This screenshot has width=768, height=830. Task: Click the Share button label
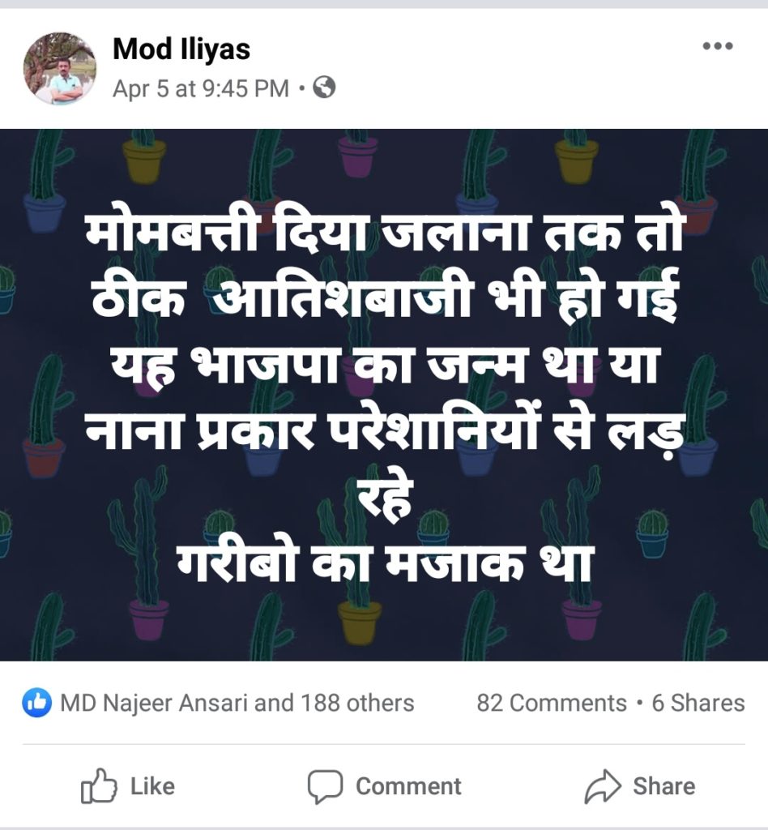663,786
